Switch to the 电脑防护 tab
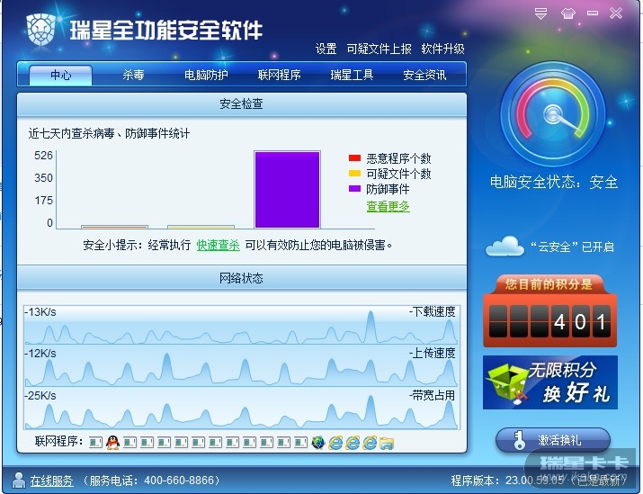 pos(206,75)
